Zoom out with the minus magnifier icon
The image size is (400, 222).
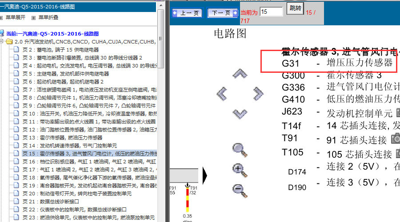tap(240, 190)
